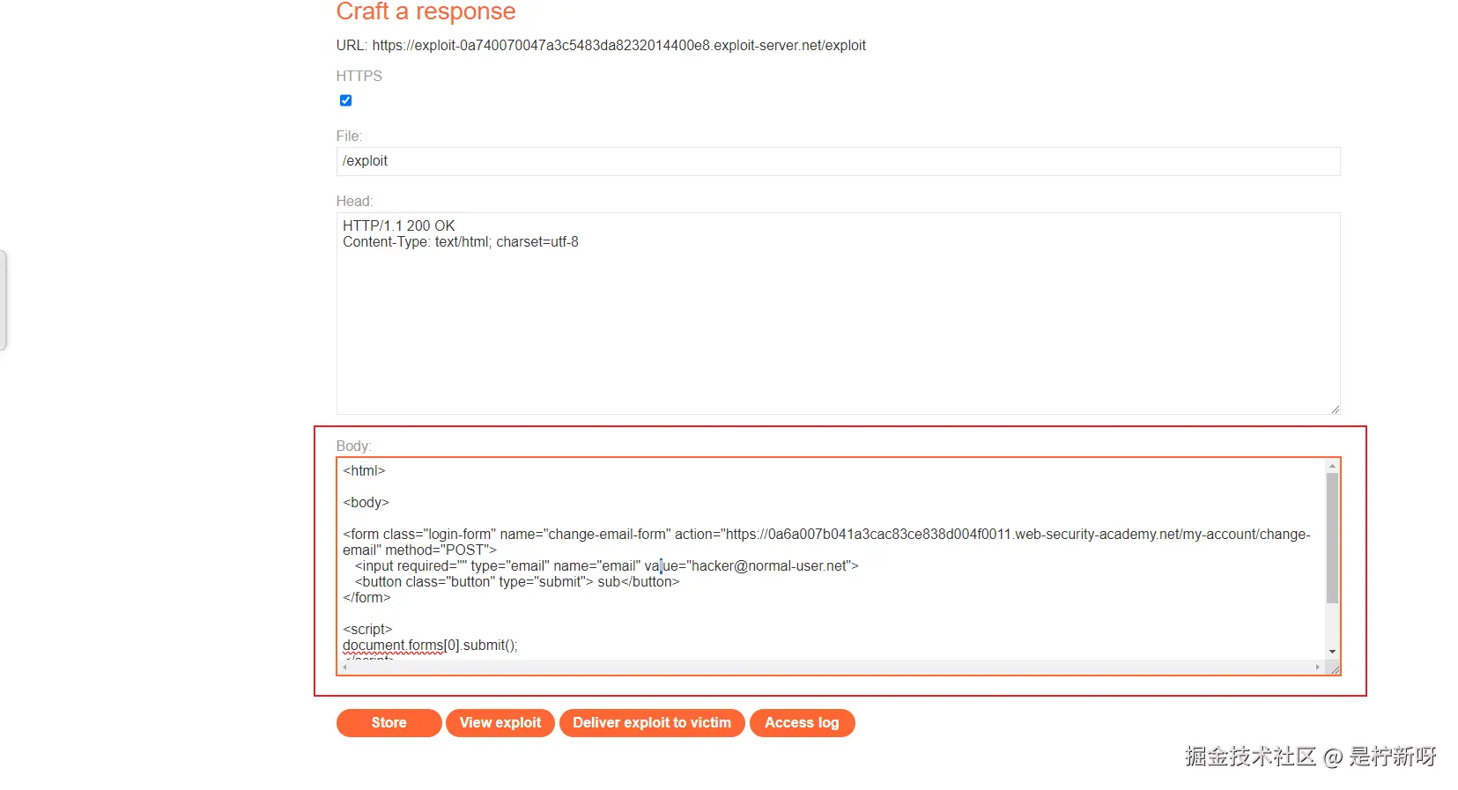The image size is (1458, 790).
Task: Click Deliver exploit to victim button
Action: coord(652,723)
